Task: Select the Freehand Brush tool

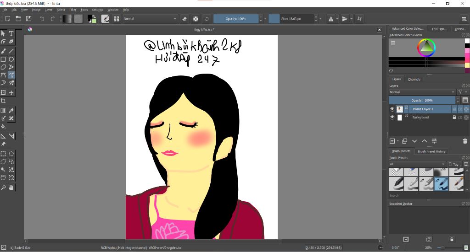Action: click(3, 51)
